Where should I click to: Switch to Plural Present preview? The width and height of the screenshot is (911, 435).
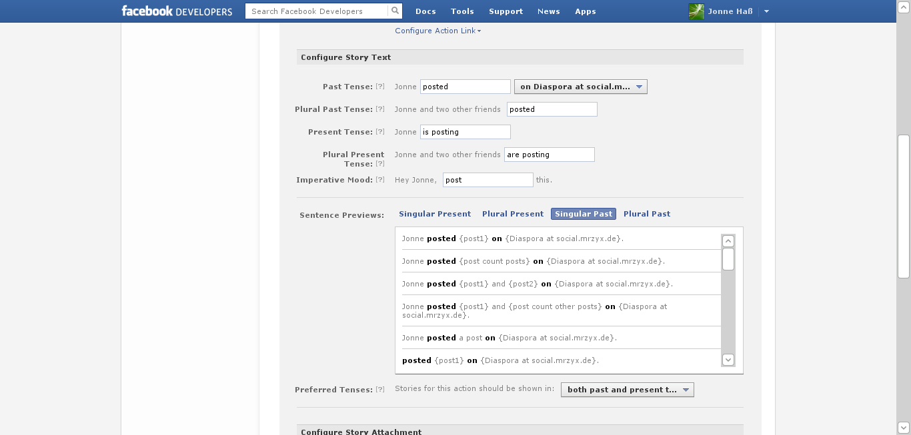point(513,214)
